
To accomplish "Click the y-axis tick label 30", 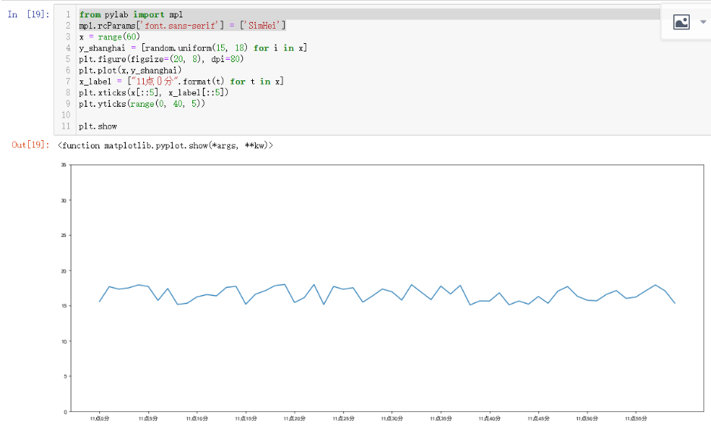I will click(x=64, y=201).
